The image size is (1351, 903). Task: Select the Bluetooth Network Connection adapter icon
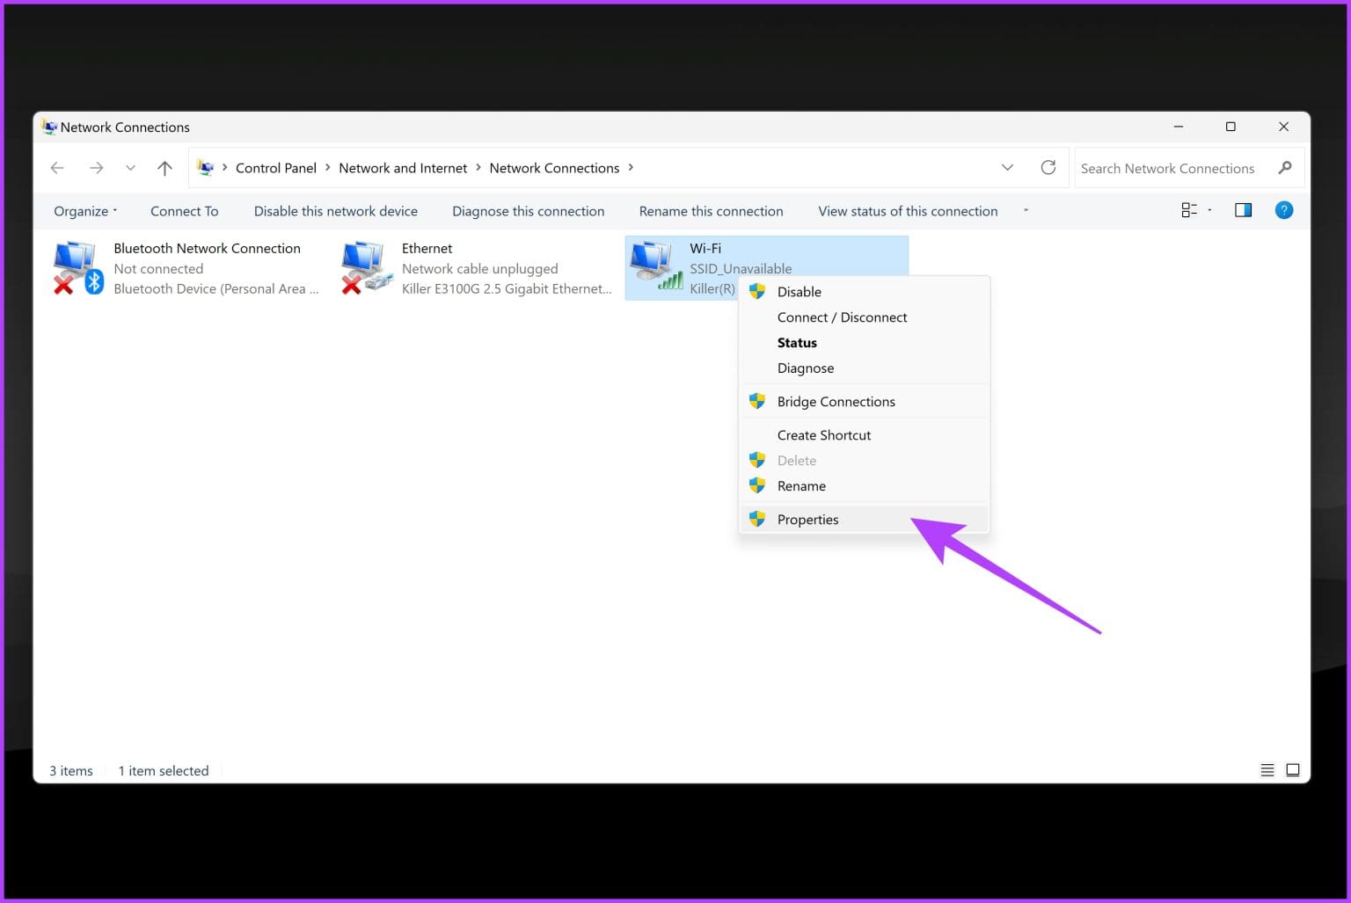(77, 266)
